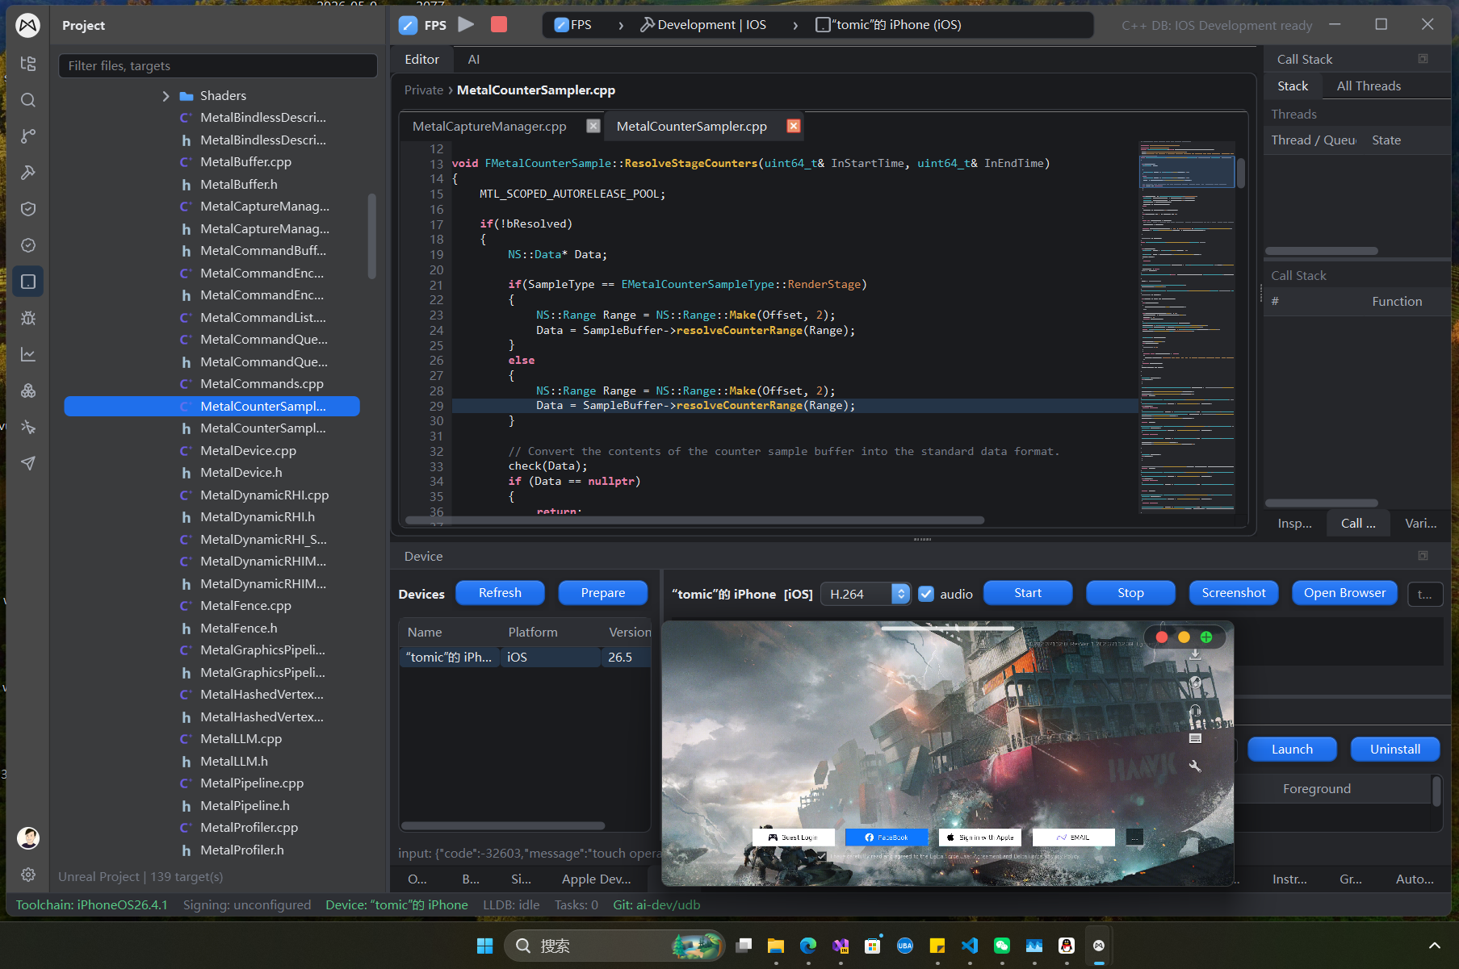Image resolution: width=1459 pixels, height=969 pixels.
Task: Open the project tree sidebar icon
Action: (x=28, y=64)
